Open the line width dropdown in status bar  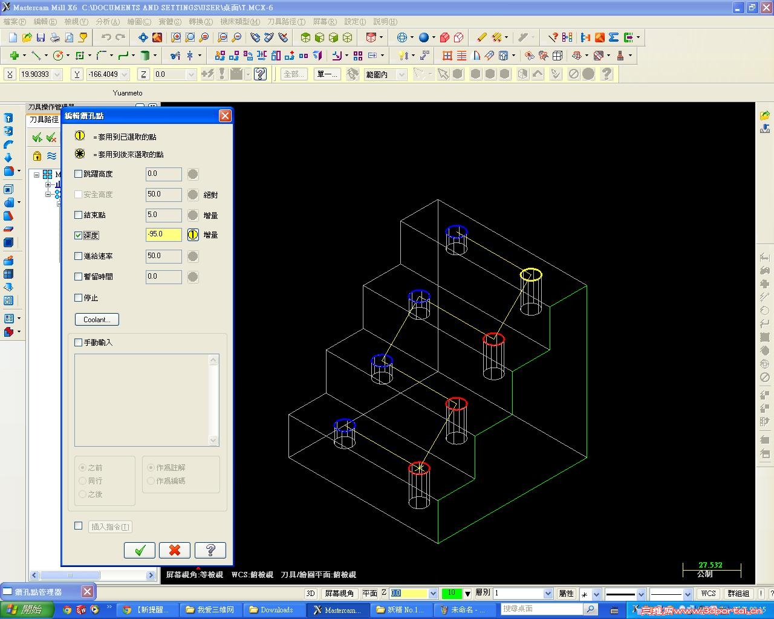688,594
